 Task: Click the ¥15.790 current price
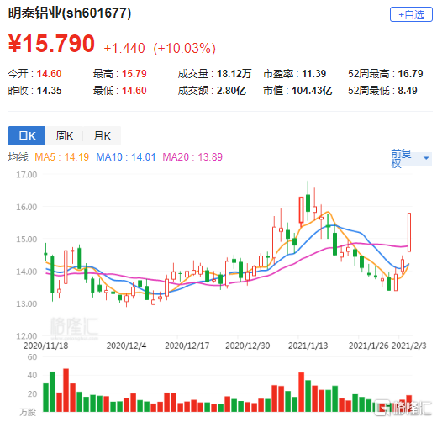pos(51,44)
